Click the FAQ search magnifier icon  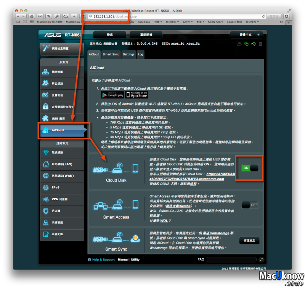pos(261,260)
